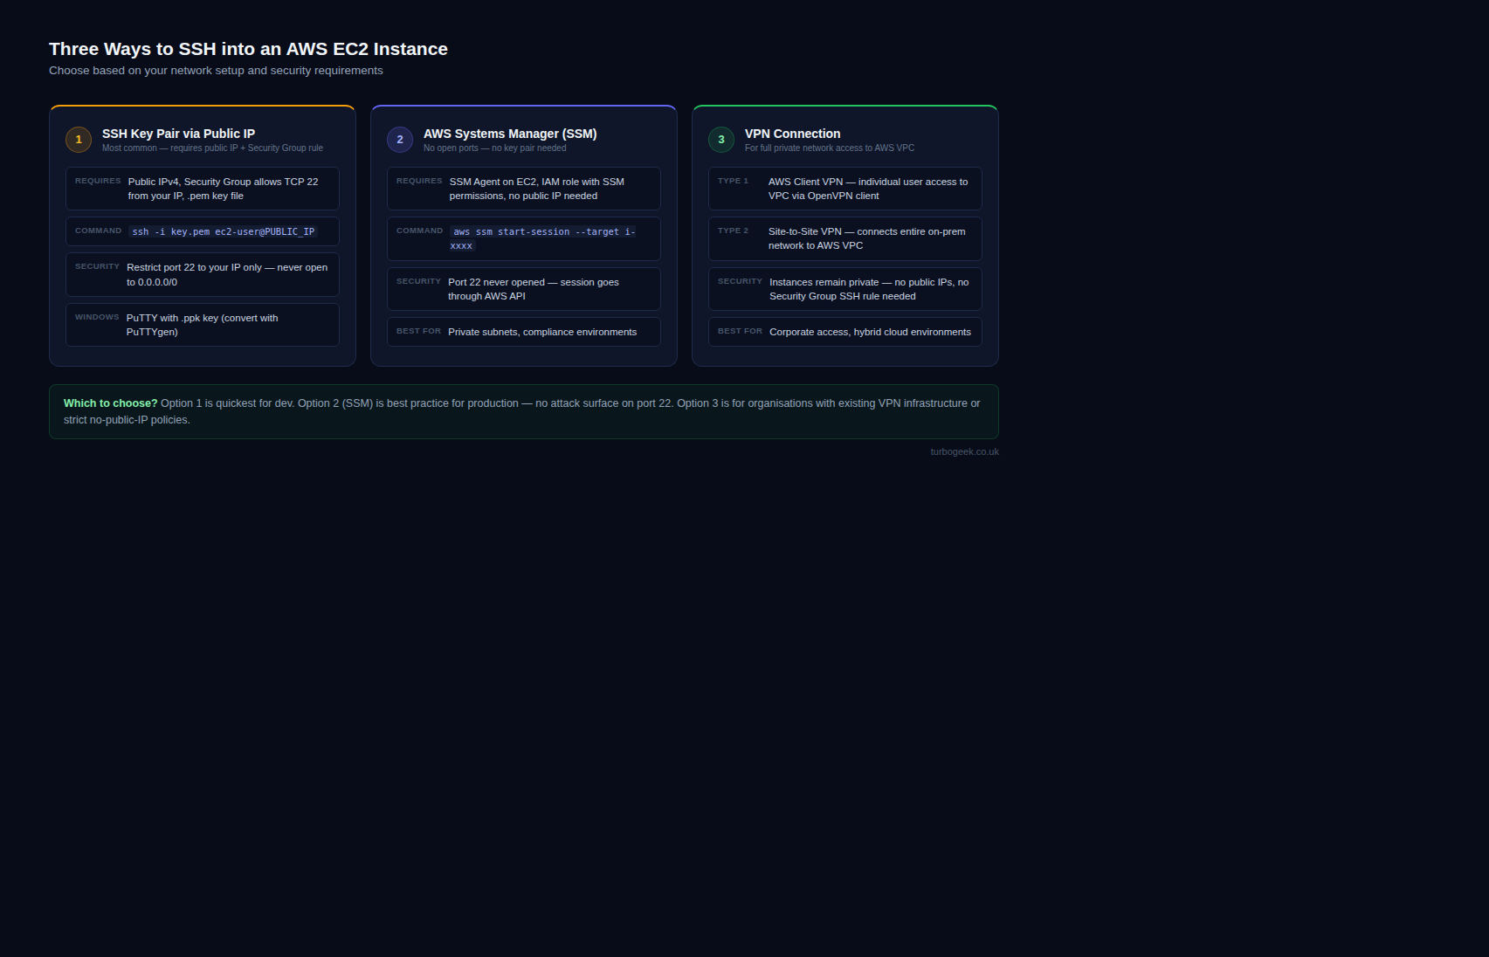Click the purple number 2 circle badge
This screenshot has height=957, width=1489.
tap(400, 140)
